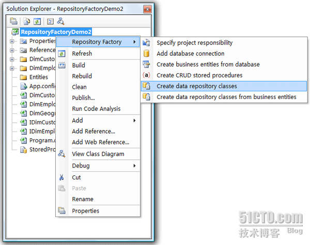Open the Add submenu arrow
This screenshot has height=245, width=310.
[134, 120]
